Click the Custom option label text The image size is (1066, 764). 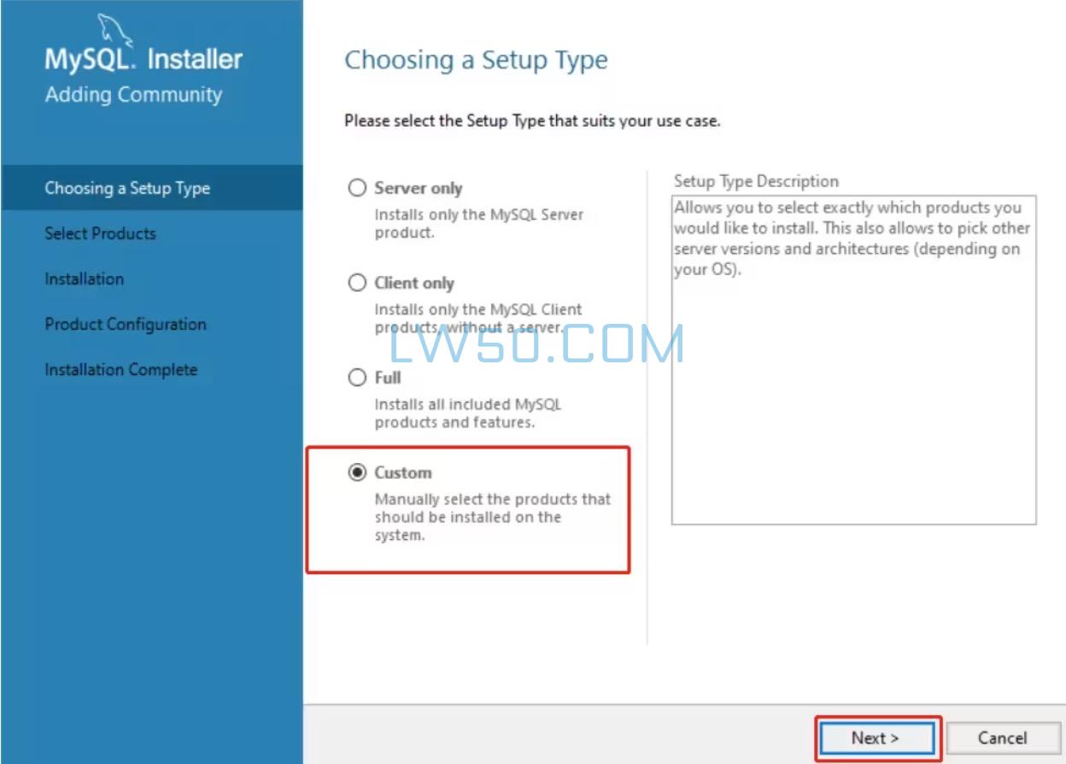pyautogui.click(x=403, y=473)
